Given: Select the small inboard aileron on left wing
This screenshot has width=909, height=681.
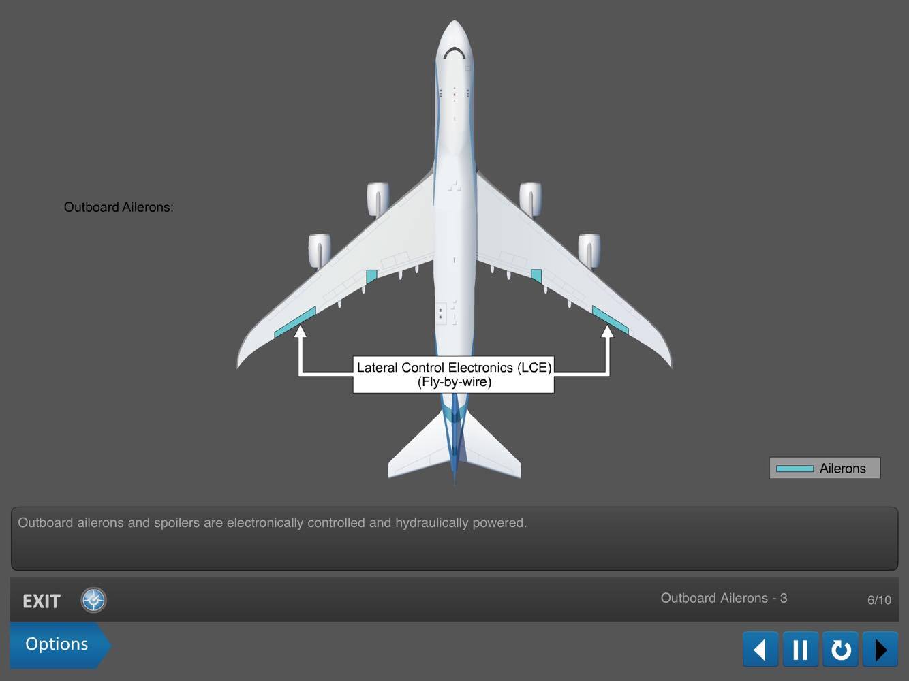Looking at the screenshot, I should [x=371, y=276].
